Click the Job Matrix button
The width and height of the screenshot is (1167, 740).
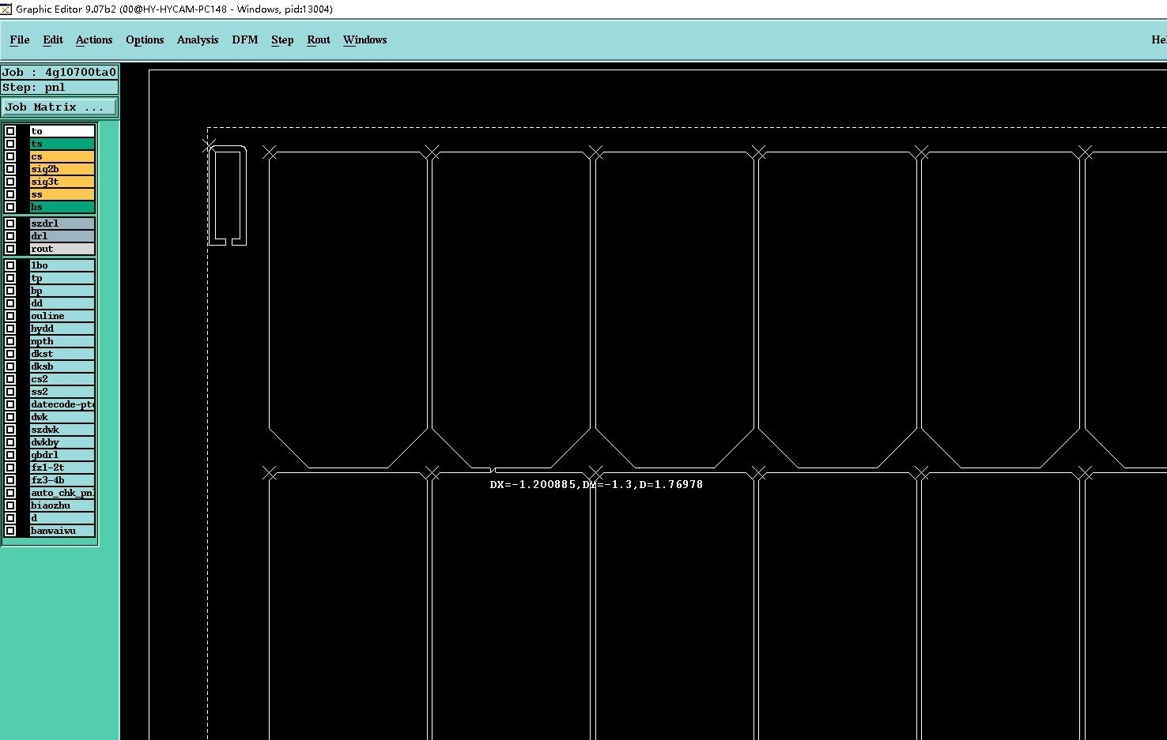tap(59, 107)
